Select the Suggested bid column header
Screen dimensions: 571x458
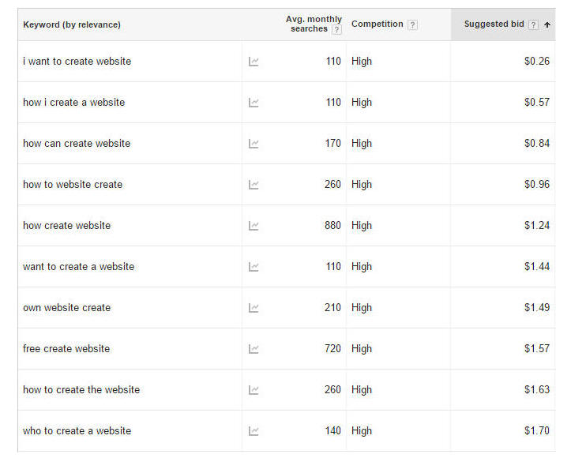[x=494, y=24]
